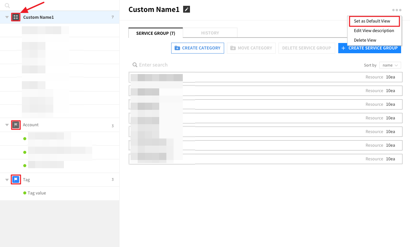The height and width of the screenshot is (247, 410).
Task: Choose Set as Default View
Action: coord(372,21)
